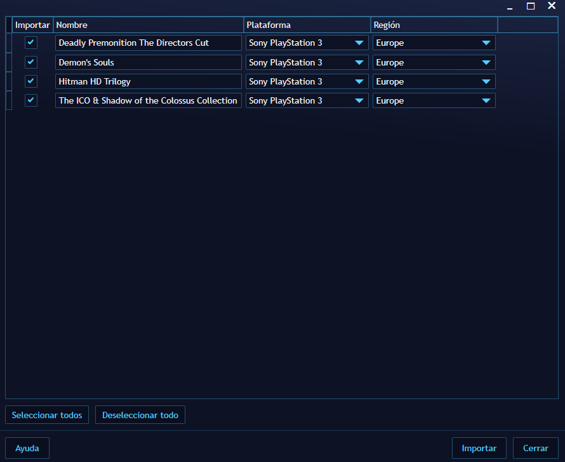
Task: Open platform dropdown for Hitman HD Trilogy
Action: pyautogui.click(x=359, y=81)
